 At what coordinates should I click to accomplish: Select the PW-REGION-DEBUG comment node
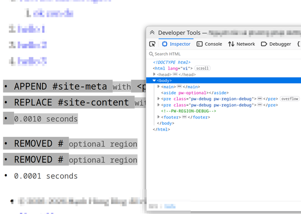click(189, 111)
